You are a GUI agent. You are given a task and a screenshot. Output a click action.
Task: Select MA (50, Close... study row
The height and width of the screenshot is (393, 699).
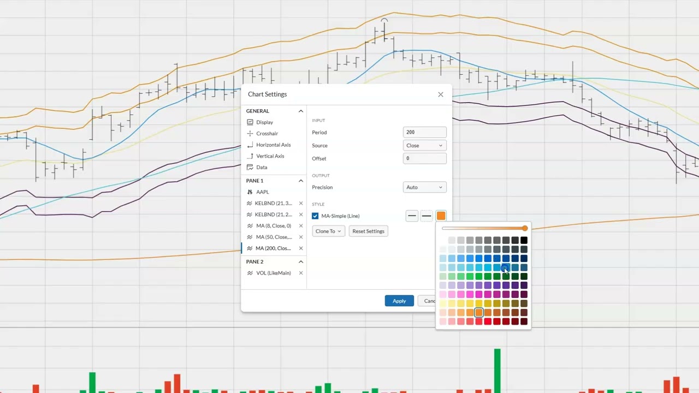(x=273, y=237)
